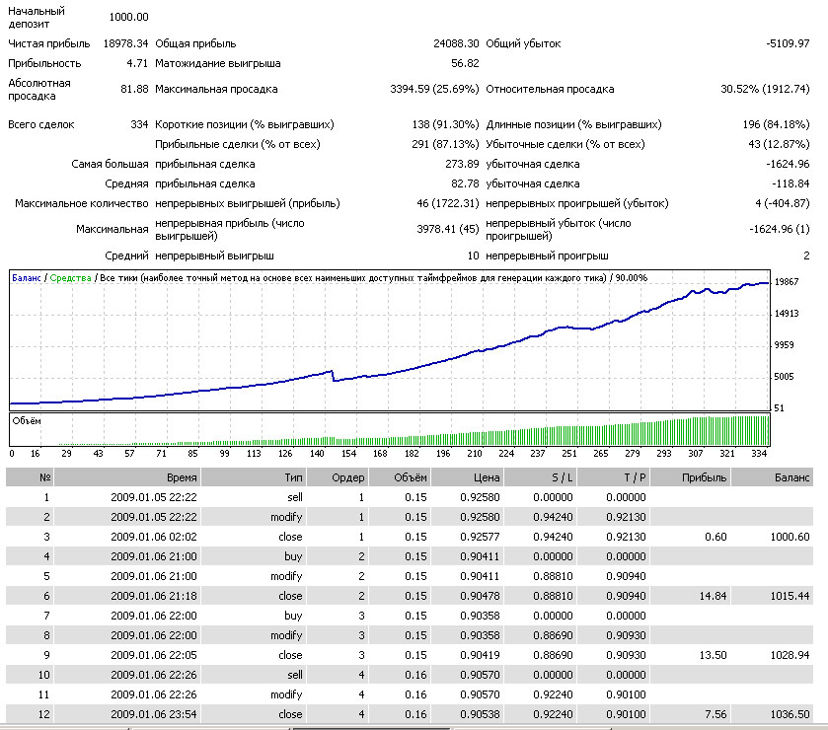Select the S/L value 0.88810 in row 5
This screenshot has width=828, height=730.
tap(553, 576)
